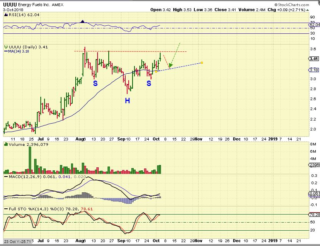Click the candlestick icon beside UUUU (Daily)

(5, 47)
